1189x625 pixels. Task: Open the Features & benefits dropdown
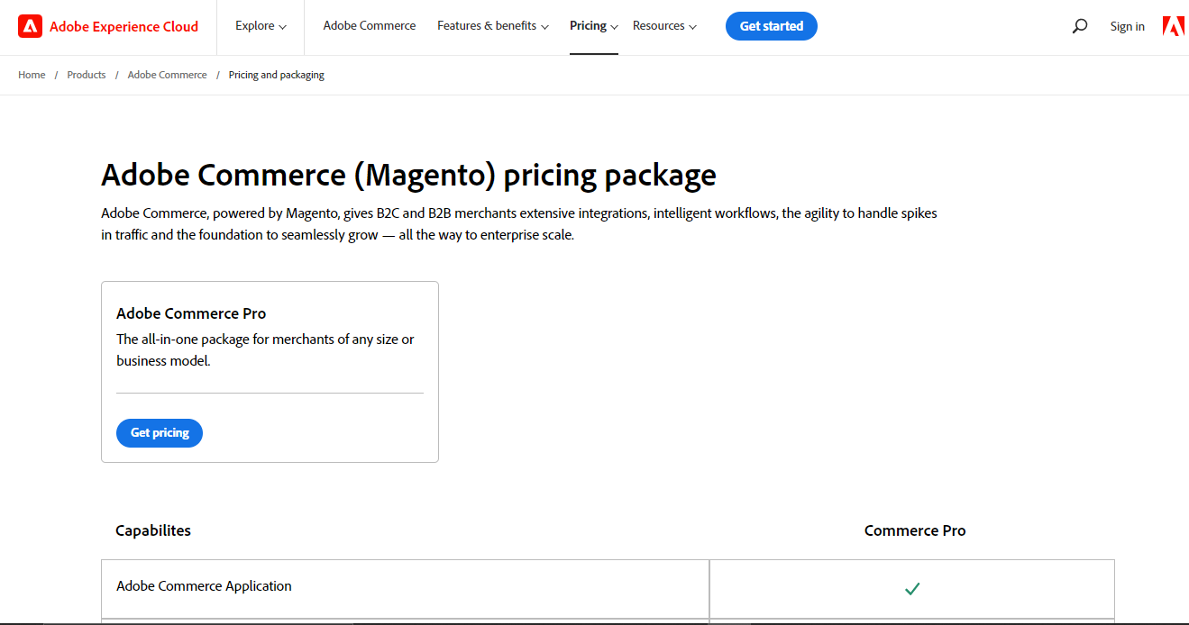coord(492,26)
